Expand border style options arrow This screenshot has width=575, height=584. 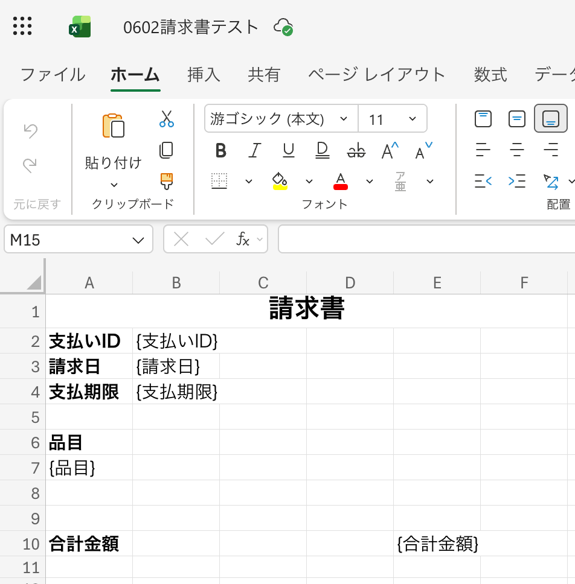point(249,182)
